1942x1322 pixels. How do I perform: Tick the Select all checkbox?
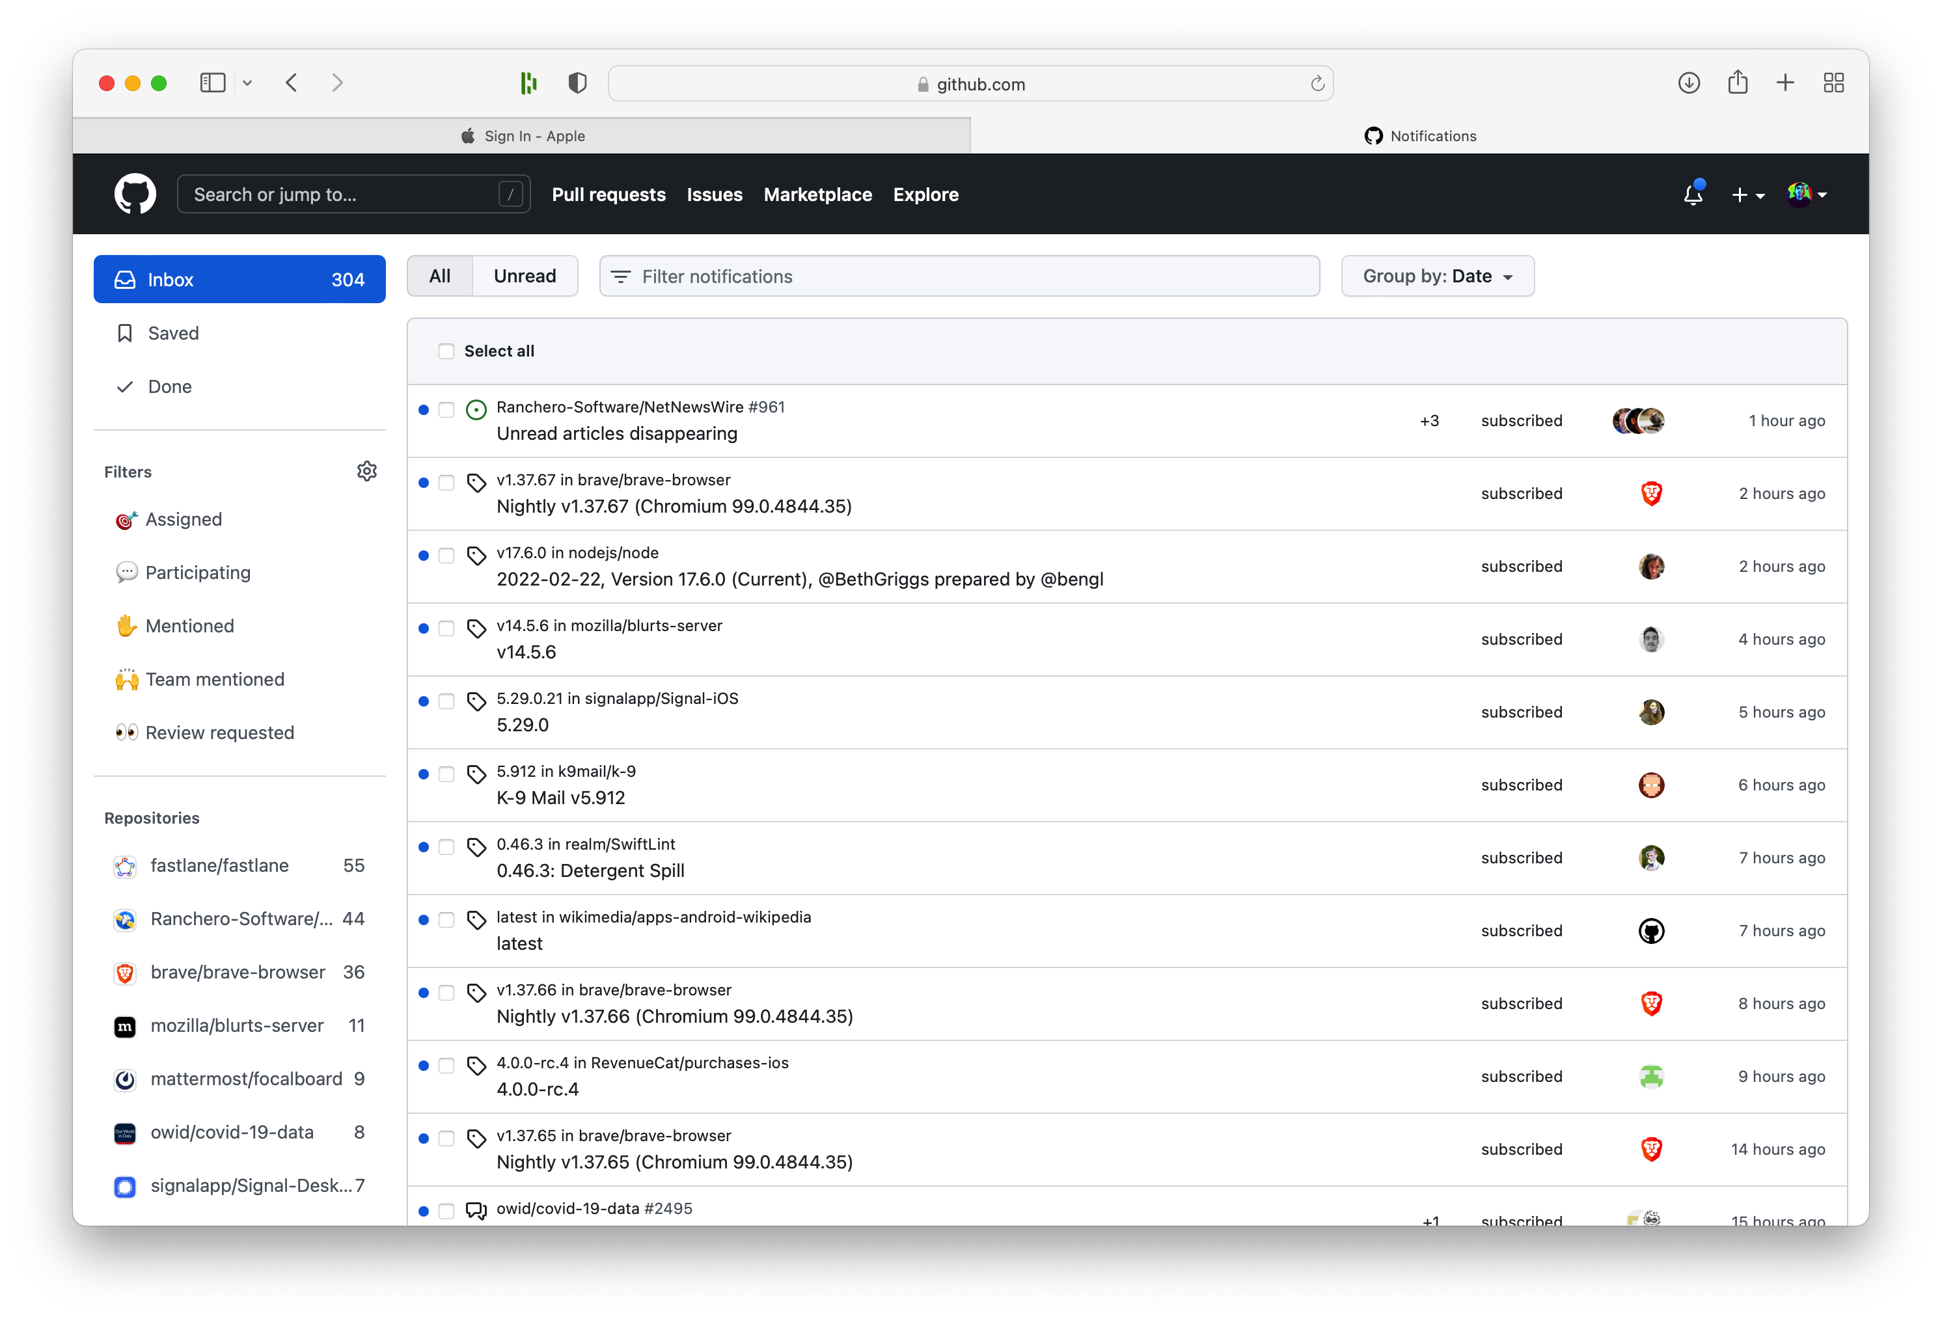pyautogui.click(x=447, y=351)
